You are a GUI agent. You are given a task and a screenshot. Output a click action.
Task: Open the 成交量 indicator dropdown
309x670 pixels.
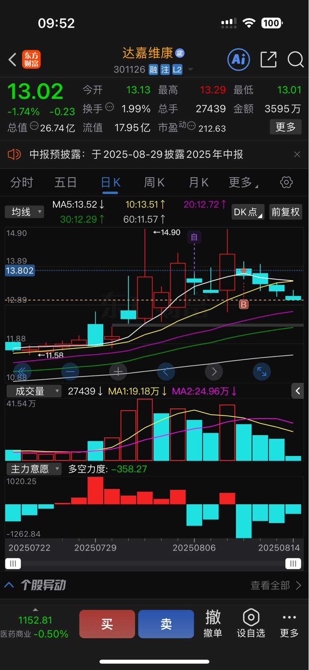[x=34, y=391]
